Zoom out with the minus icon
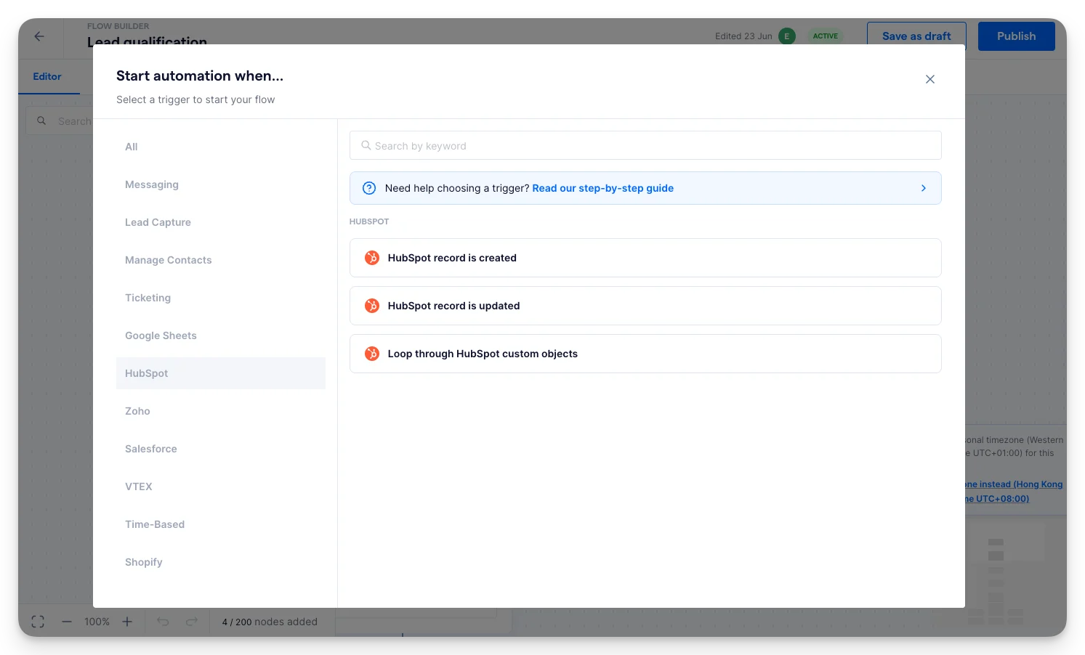Viewport: 1085px width, 655px height. coord(67,622)
